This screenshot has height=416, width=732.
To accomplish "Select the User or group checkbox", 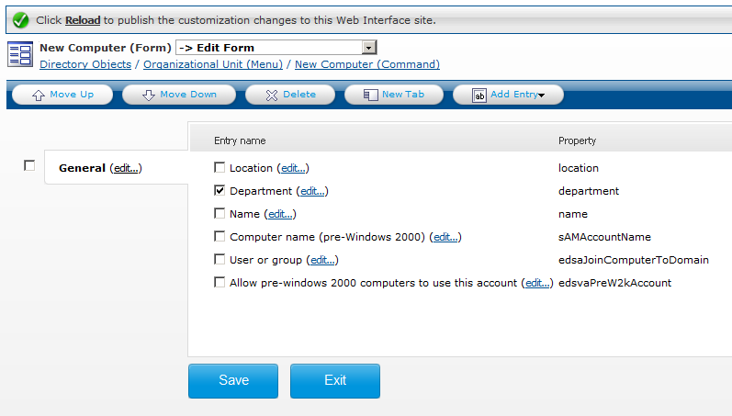I will pyautogui.click(x=220, y=259).
